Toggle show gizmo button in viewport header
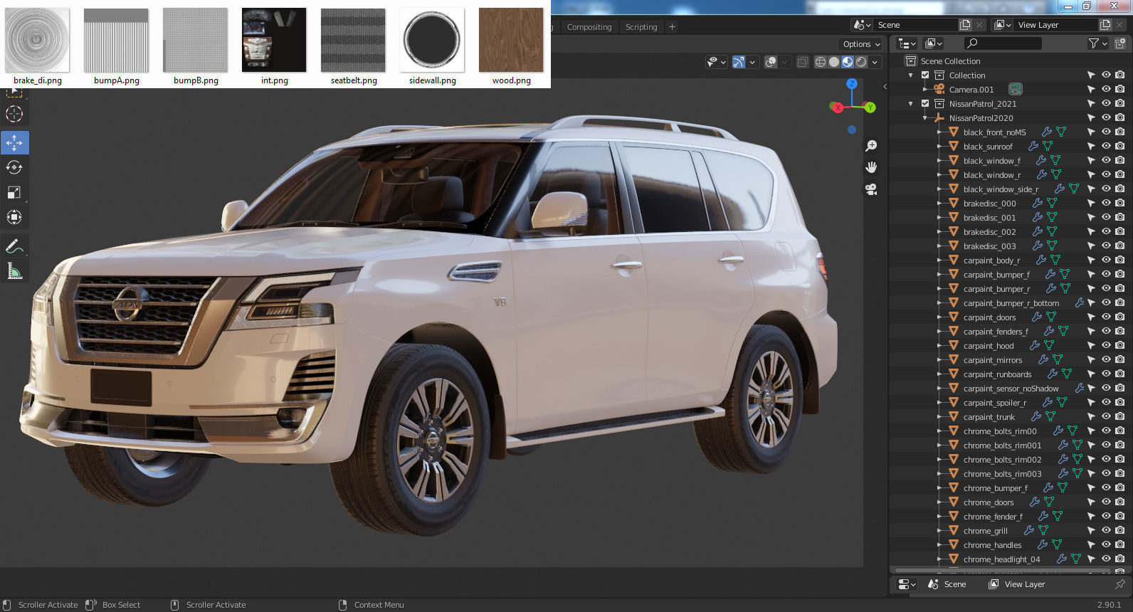 739,62
